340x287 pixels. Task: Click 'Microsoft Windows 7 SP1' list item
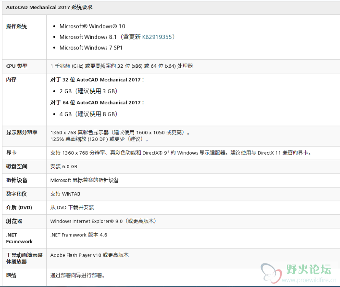point(91,48)
